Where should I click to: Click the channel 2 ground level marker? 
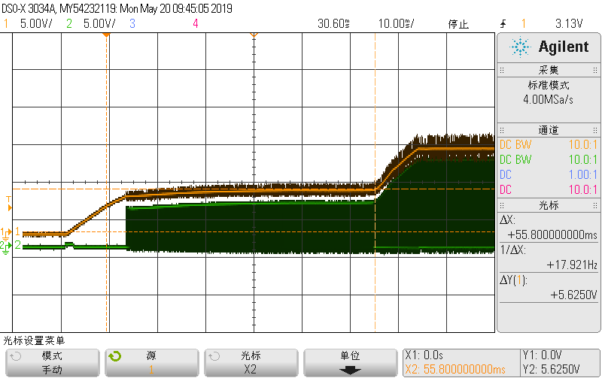tap(5, 247)
